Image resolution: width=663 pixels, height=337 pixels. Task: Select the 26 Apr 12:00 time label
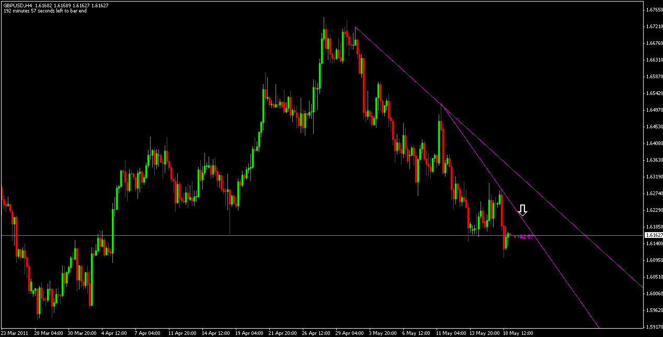coord(316,332)
